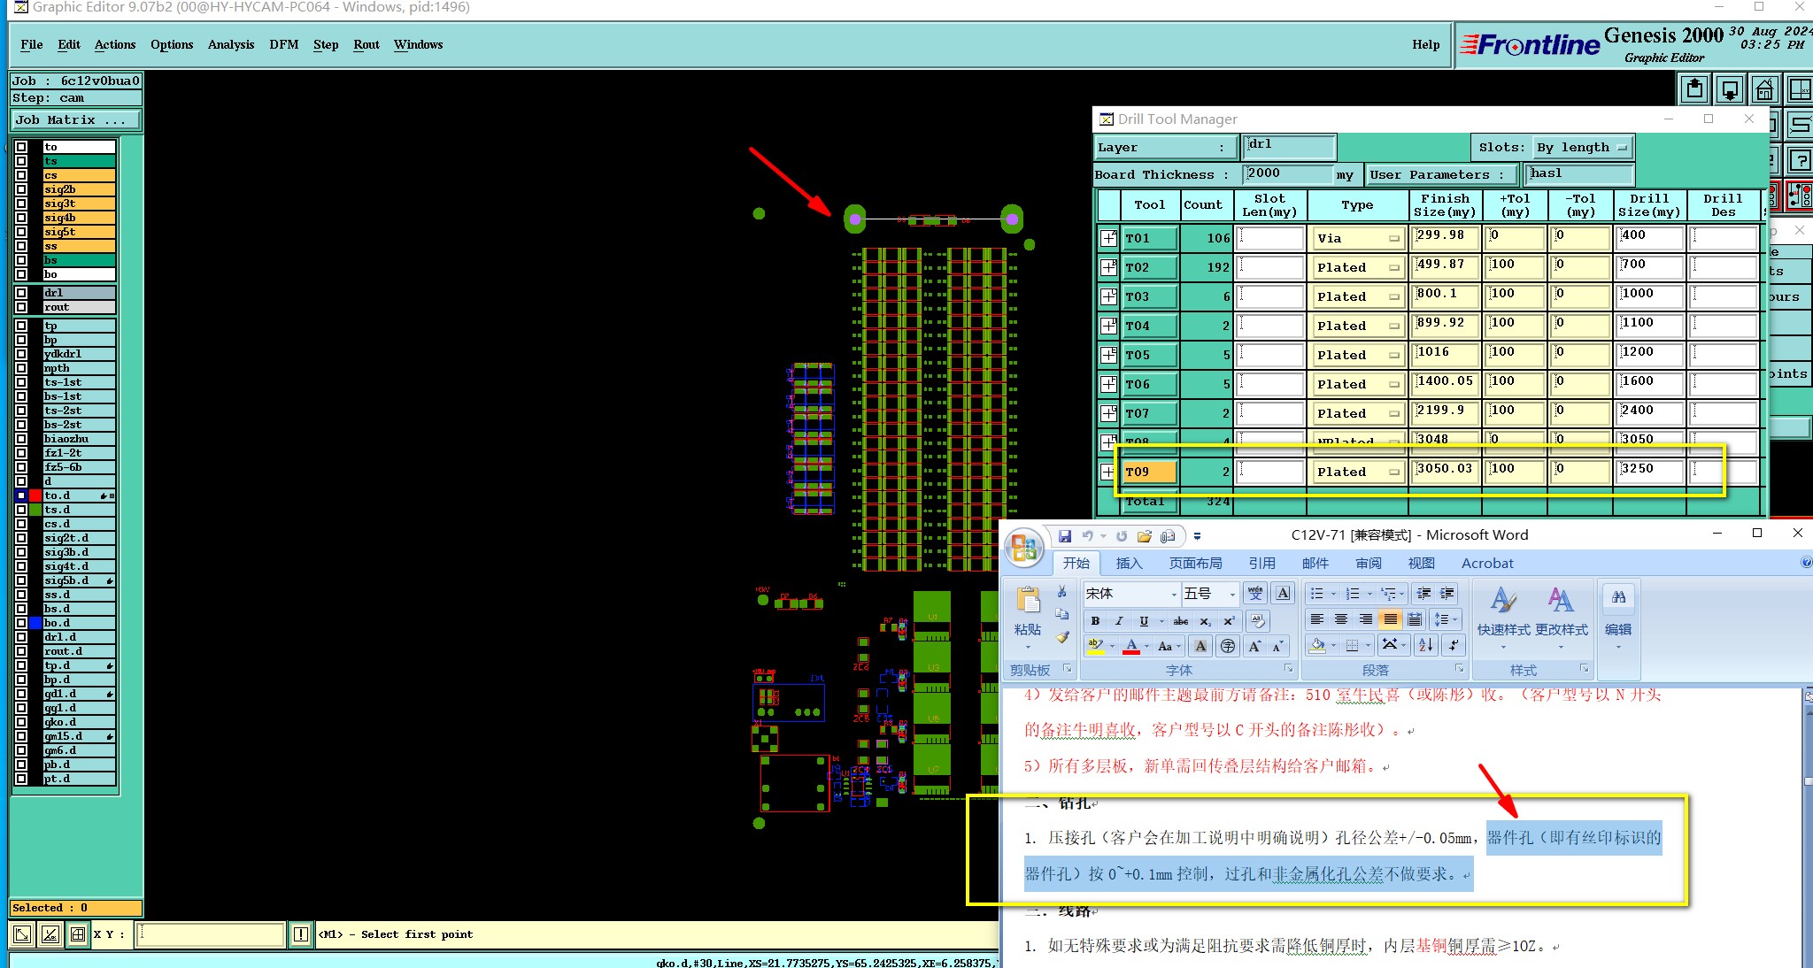Click the increase indent icon in Word
Viewport: 1813px width, 968px height.
coord(1447,593)
